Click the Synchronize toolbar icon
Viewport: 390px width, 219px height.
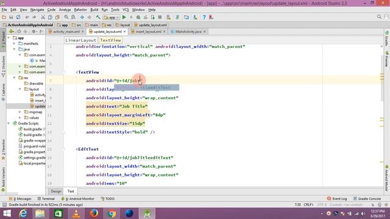pyautogui.click(x=18, y=17)
